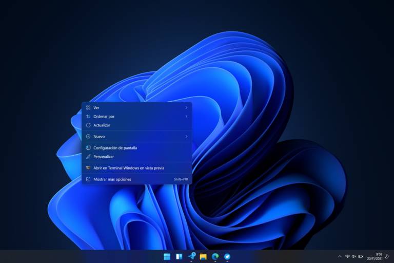The height and width of the screenshot is (263, 394).
Task: Open the Ver submenu
Action: pyautogui.click(x=137, y=108)
